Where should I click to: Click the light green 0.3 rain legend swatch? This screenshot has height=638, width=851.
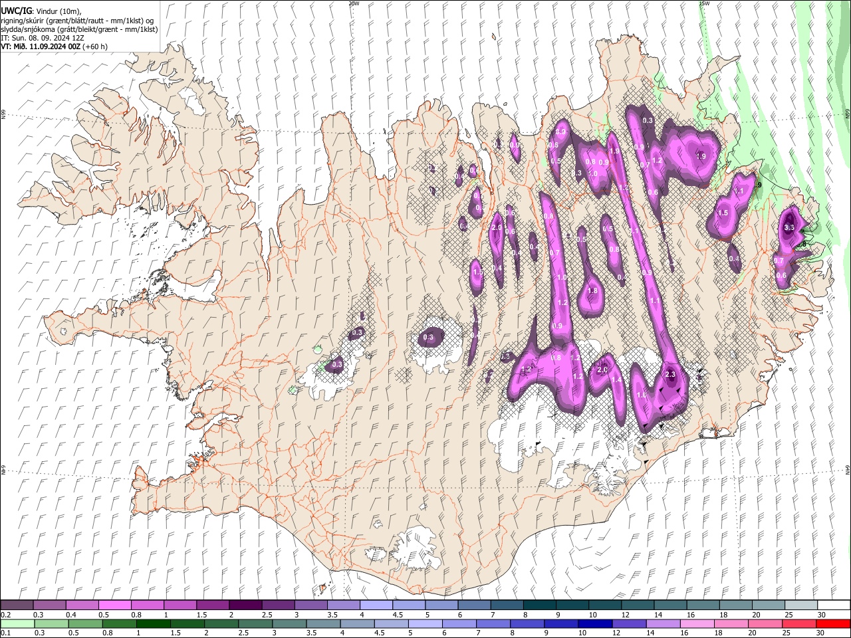tap(51, 624)
